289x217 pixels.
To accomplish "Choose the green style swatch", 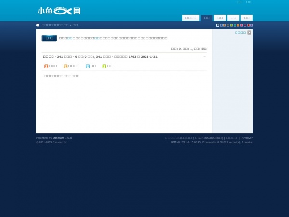I will point(231,25).
